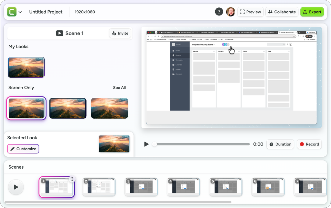Open the dropdown arrow beside the logo
Viewport: 331px width, 208px height.
pyautogui.click(x=20, y=12)
